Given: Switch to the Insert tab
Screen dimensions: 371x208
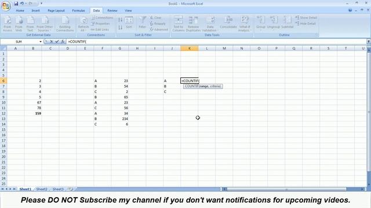Looking at the screenshot, I should 35,10.
